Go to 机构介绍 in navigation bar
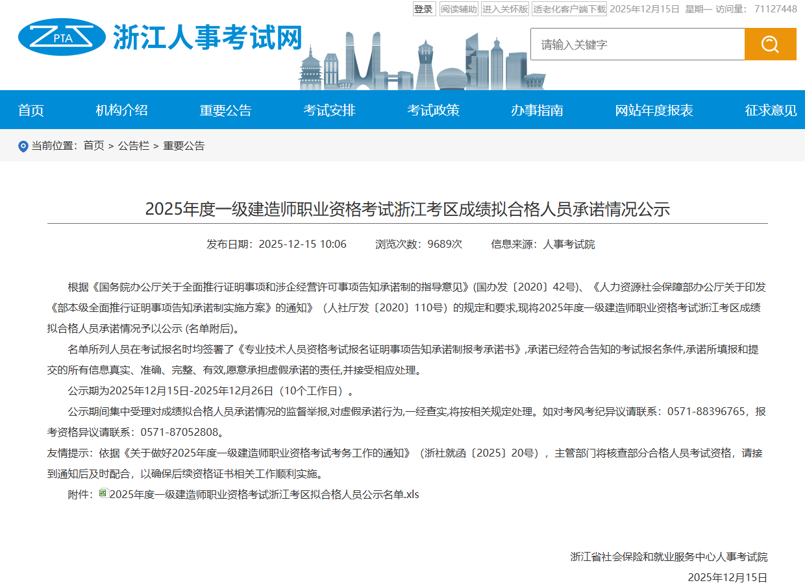This screenshot has height=585, width=805. (x=121, y=110)
